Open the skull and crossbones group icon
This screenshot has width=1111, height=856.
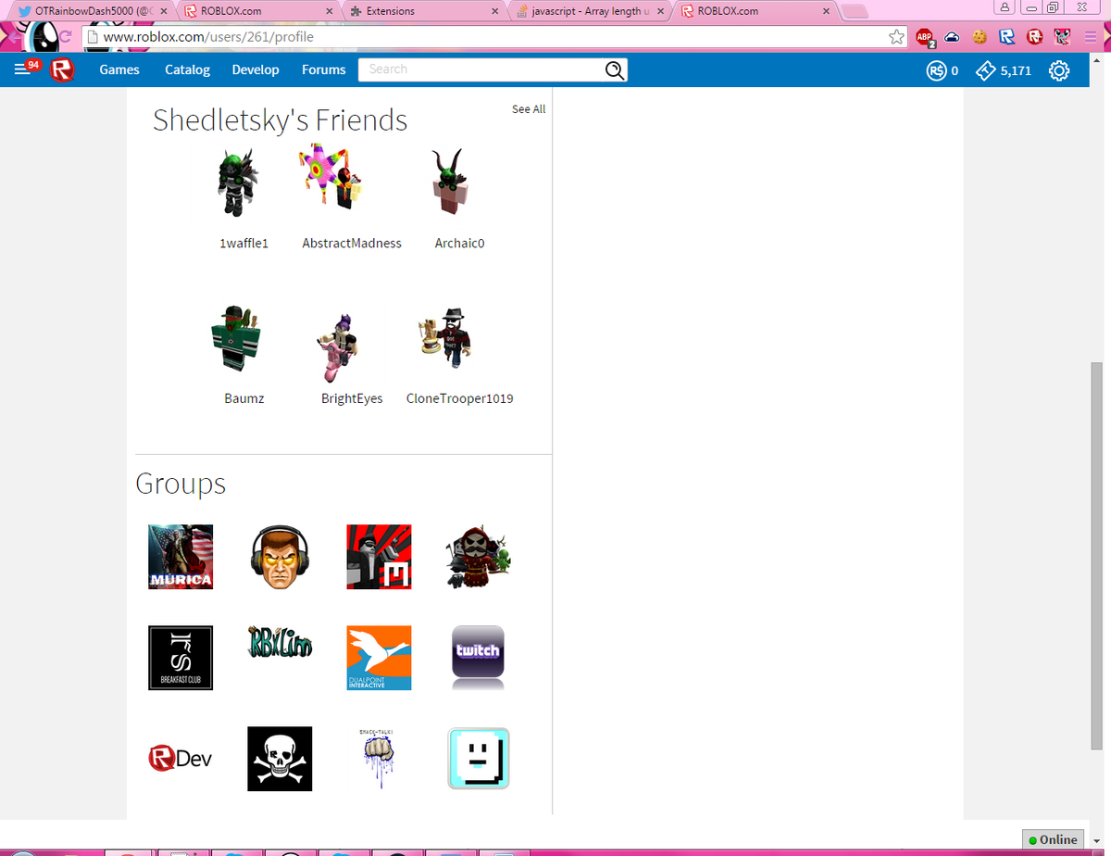click(280, 759)
